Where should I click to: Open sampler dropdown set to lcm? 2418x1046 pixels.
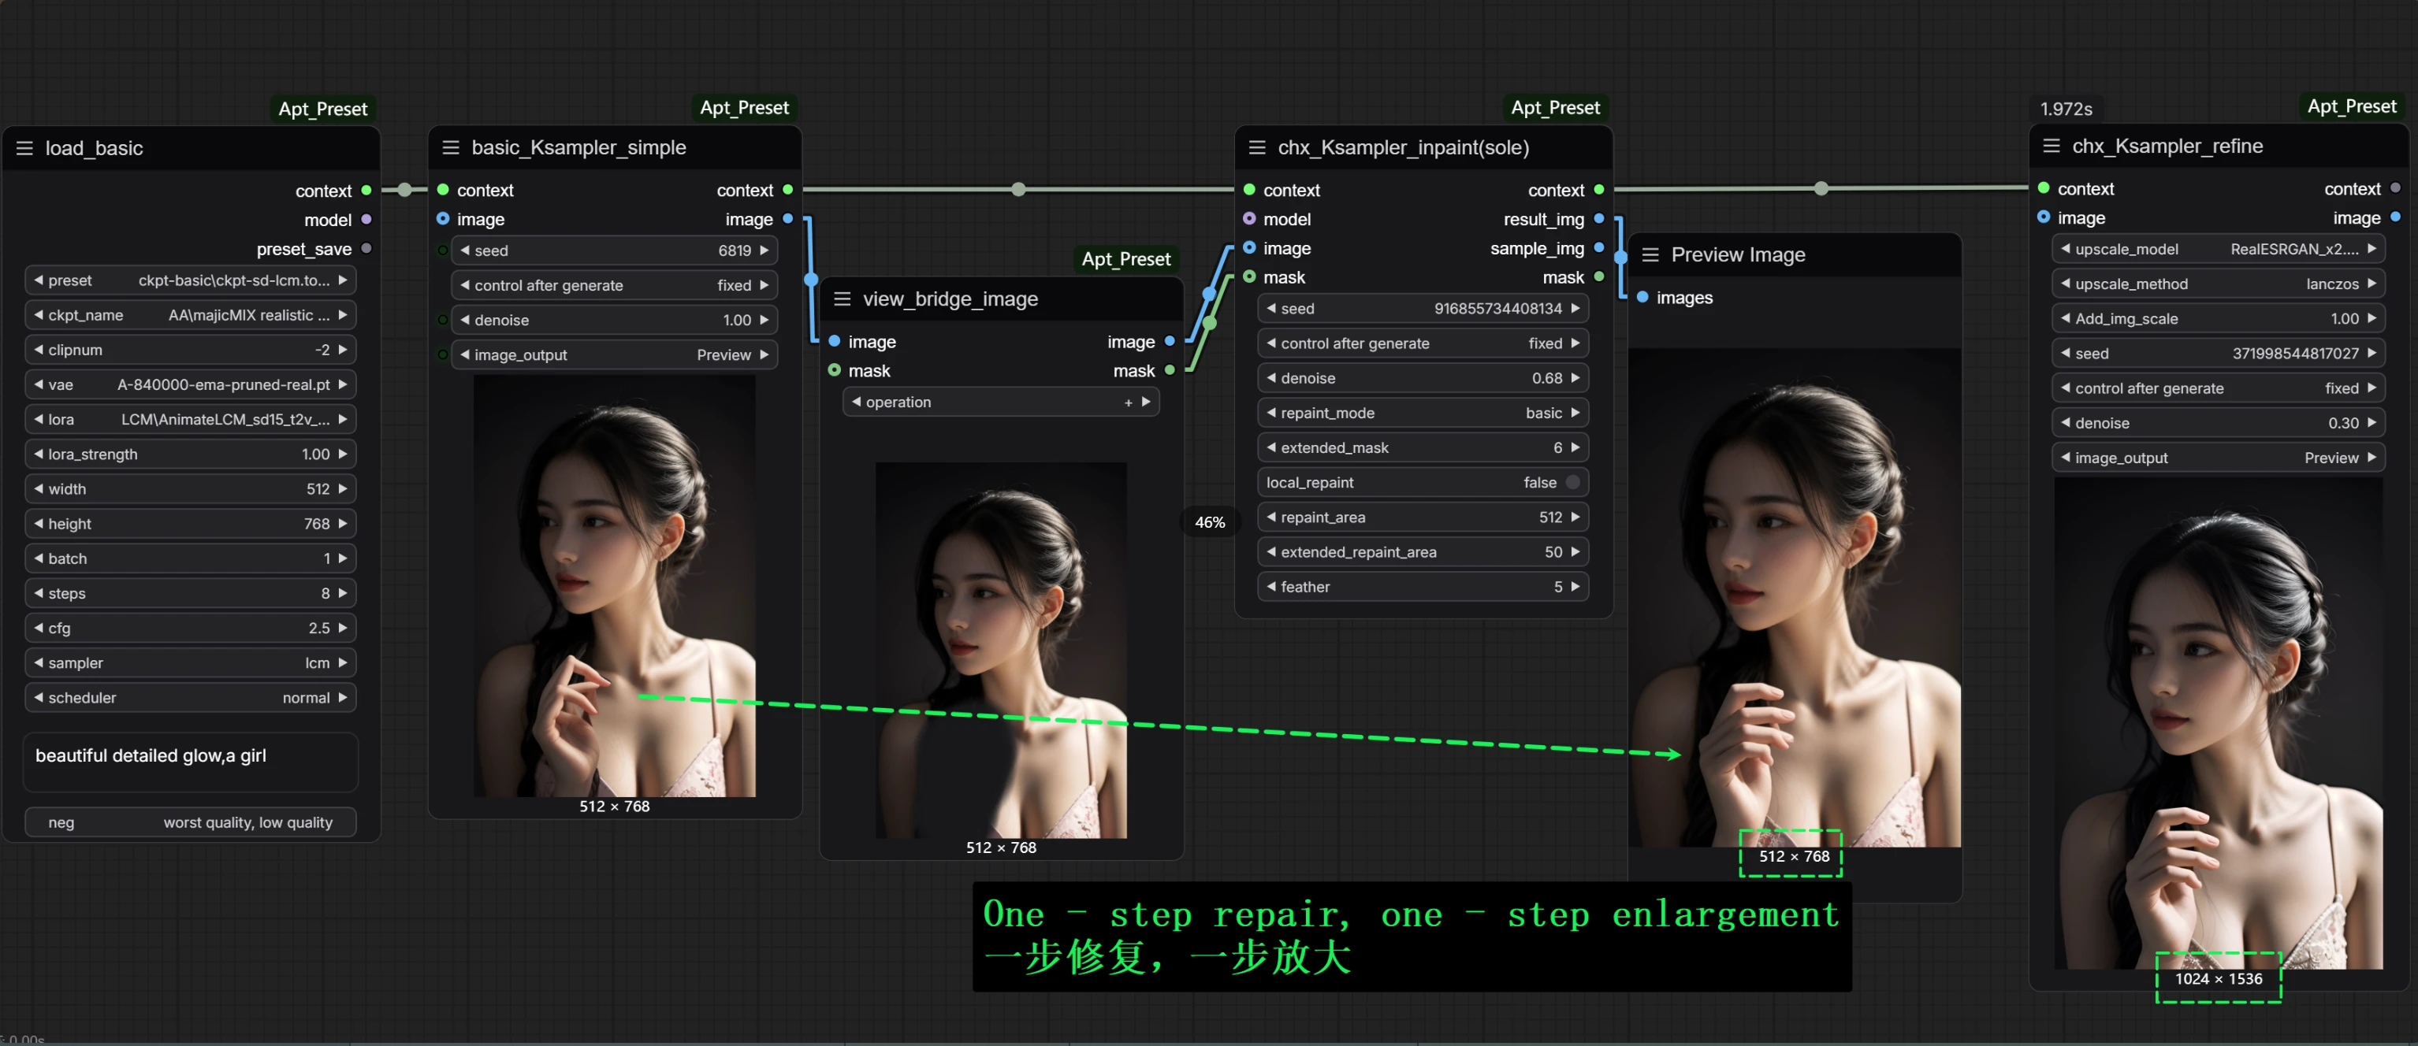pyautogui.click(x=191, y=662)
